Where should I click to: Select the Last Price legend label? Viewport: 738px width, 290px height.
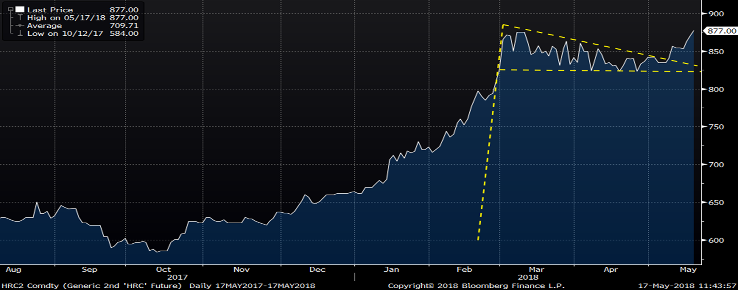click(x=50, y=10)
